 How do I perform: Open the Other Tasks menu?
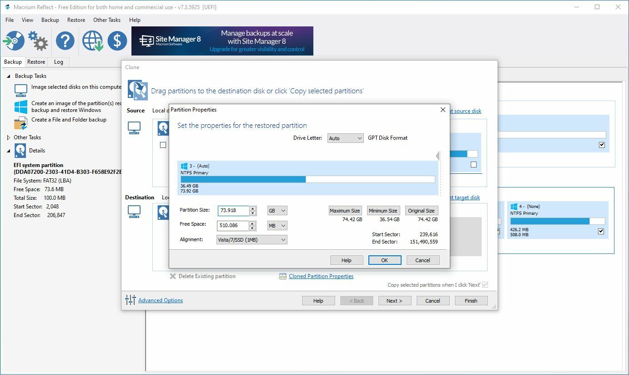point(107,20)
